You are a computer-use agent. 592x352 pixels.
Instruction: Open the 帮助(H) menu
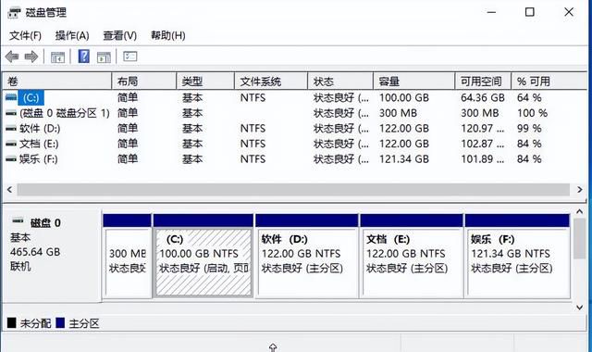[168, 35]
